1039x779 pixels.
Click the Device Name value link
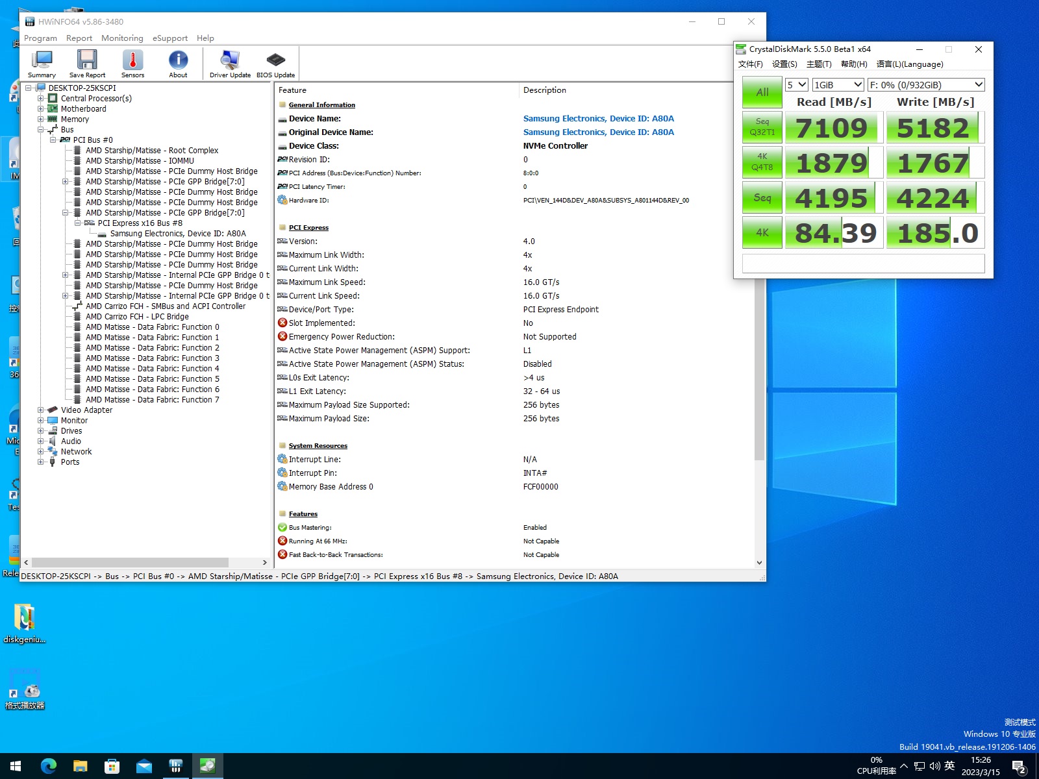click(599, 119)
